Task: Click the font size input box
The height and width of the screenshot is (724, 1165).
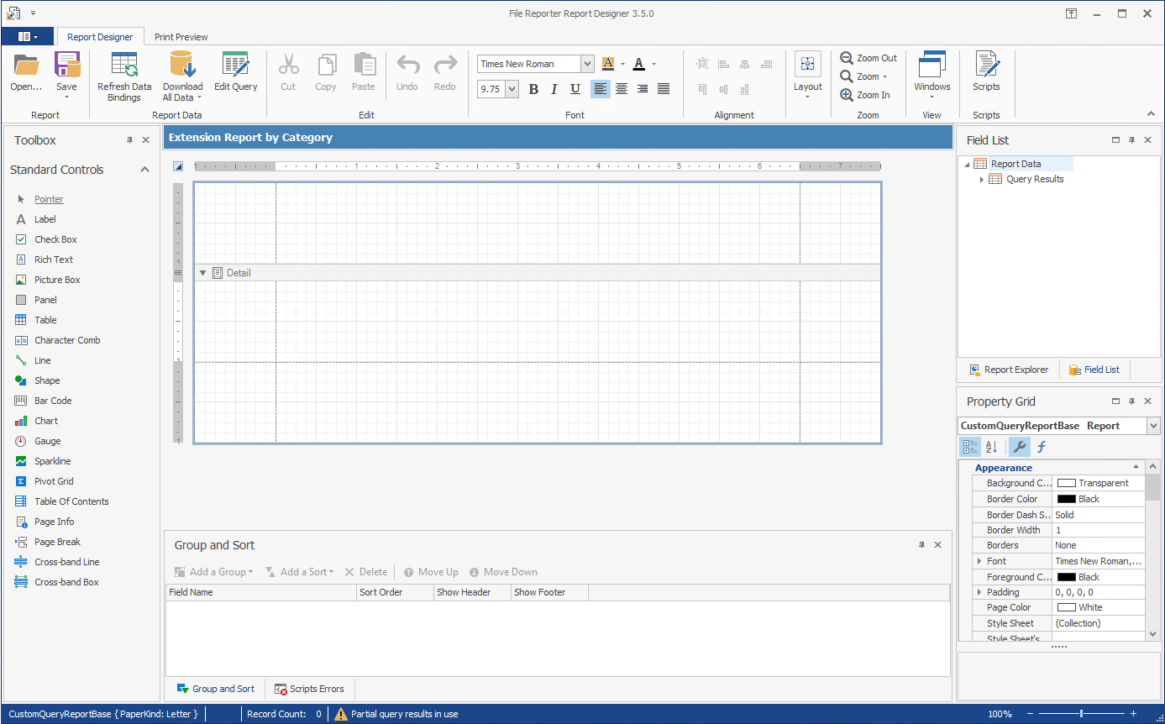Action: coord(491,89)
